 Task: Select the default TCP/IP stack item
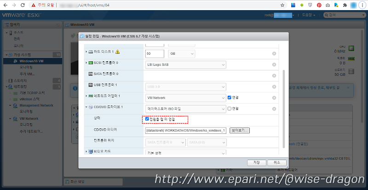[32, 93]
